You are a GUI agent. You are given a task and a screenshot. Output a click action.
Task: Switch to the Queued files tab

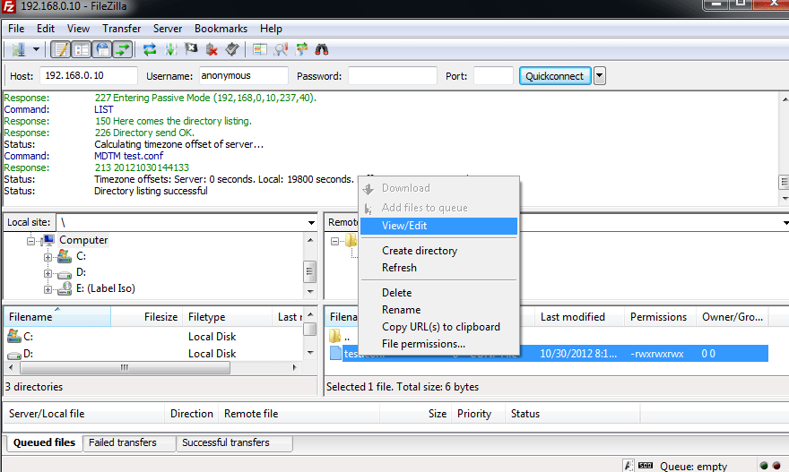[44, 442]
